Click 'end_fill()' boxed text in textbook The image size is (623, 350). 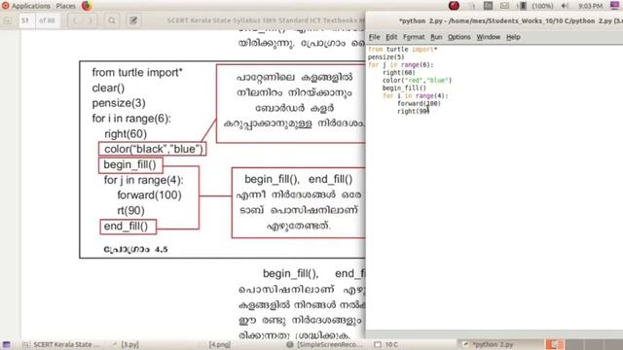tap(128, 227)
